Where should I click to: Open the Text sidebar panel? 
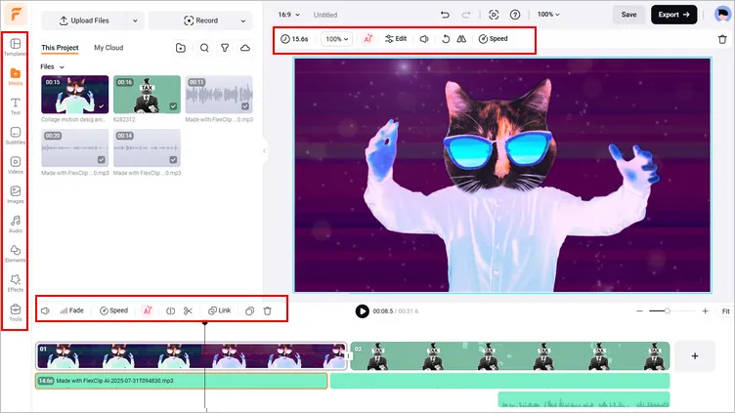pos(15,105)
